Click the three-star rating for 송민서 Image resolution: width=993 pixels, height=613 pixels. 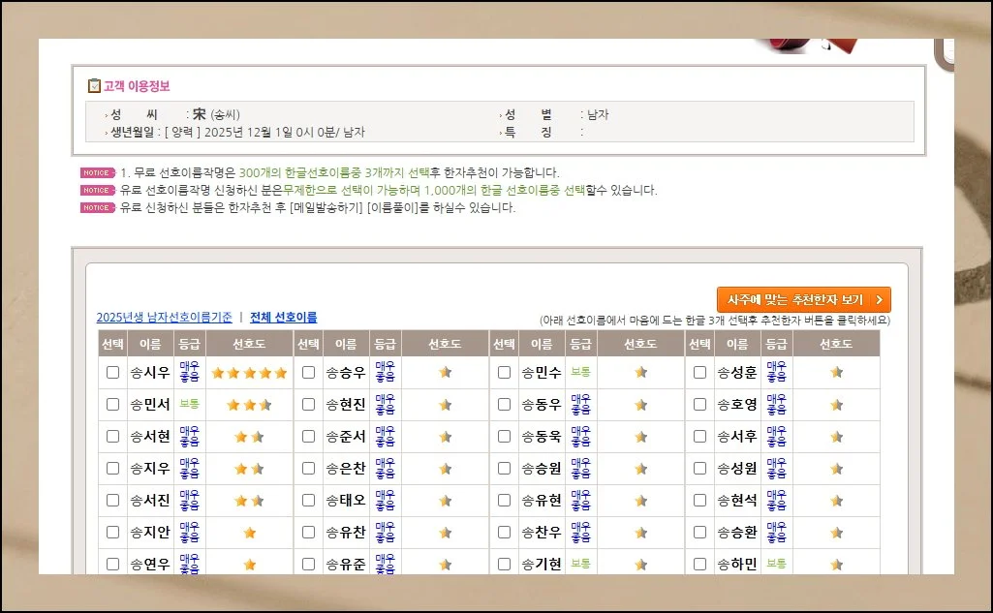point(249,405)
